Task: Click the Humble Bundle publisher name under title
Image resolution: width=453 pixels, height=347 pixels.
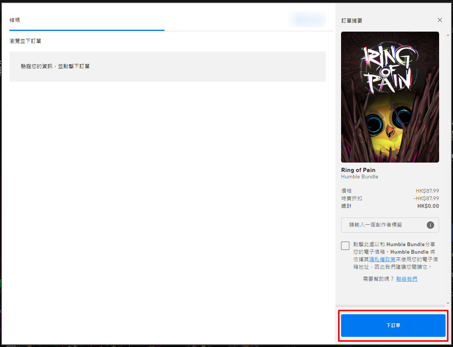Action: (360, 177)
